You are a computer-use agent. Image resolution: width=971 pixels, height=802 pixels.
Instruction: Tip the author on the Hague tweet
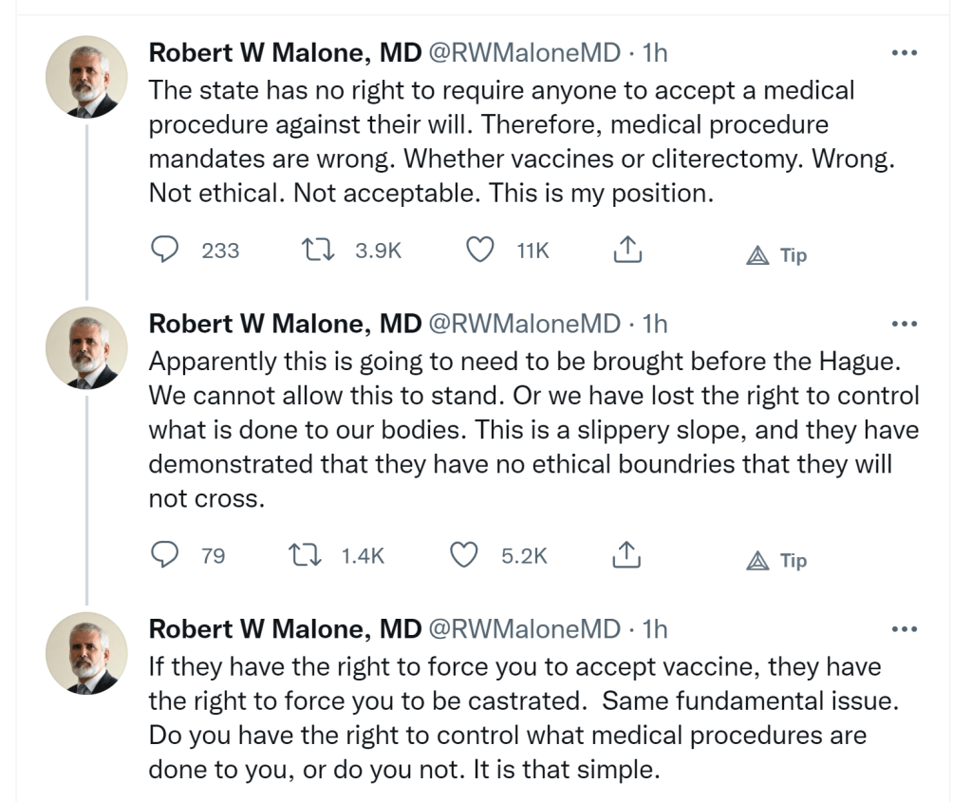point(775,561)
